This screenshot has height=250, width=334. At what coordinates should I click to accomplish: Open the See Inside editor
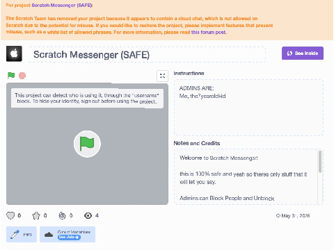tap(303, 53)
